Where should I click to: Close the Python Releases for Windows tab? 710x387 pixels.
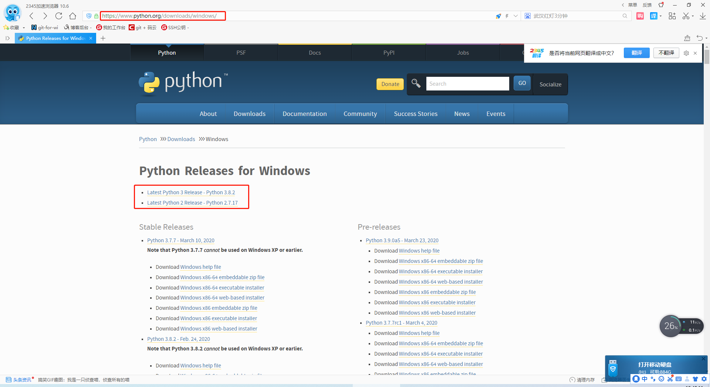[91, 38]
